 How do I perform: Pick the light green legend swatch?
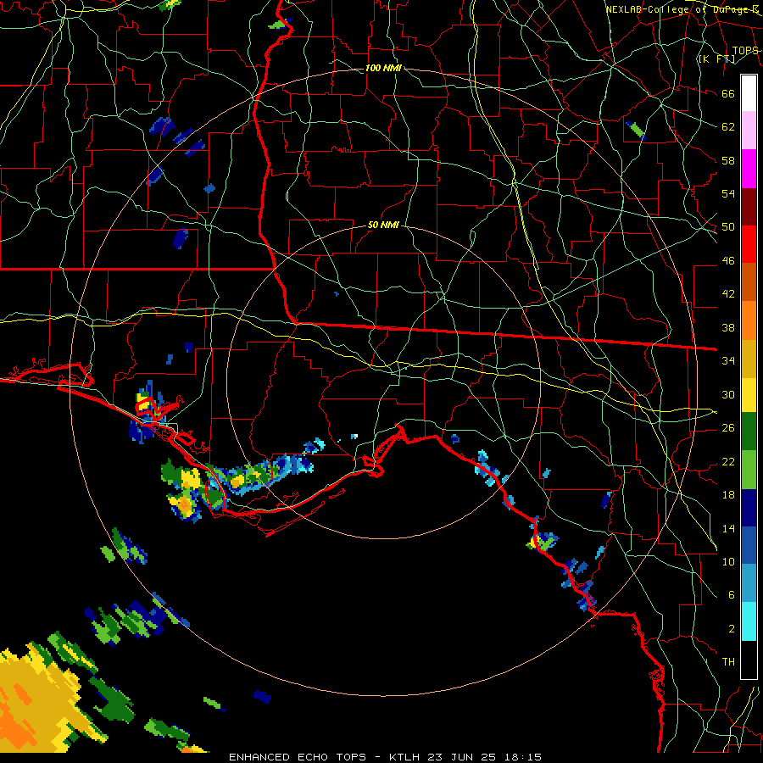pos(749,470)
